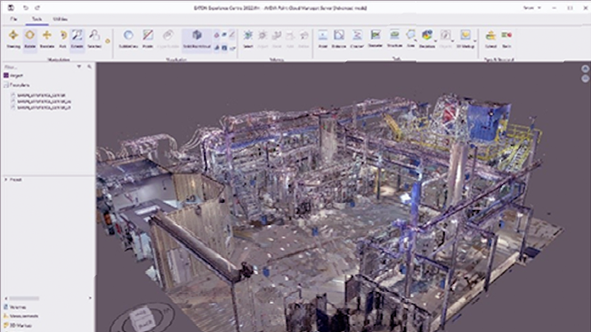Open the filter options dropdown arrow

point(79,67)
